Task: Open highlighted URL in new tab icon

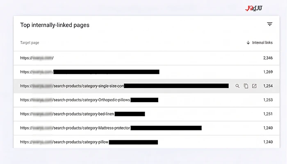Action: [254, 86]
